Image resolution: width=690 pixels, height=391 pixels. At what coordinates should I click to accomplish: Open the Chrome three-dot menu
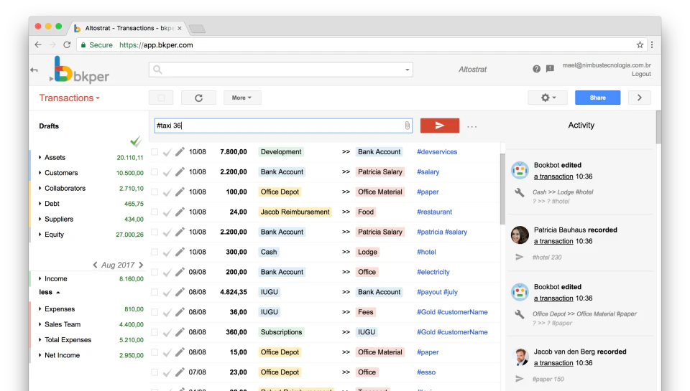pos(652,44)
